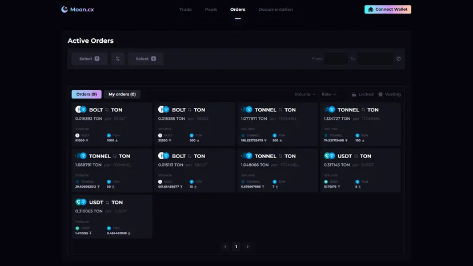Click TON coin icon above 200 volume
The image size is (473, 266).
pos(275,135)
